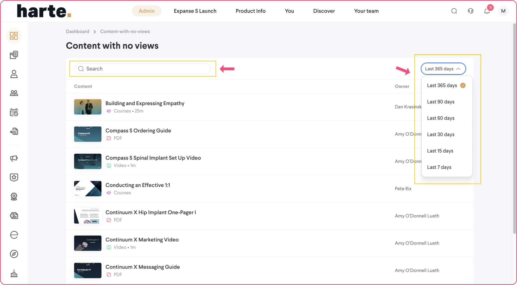Screen dimensions: 517x285
Task: Open the groups people icon in sidebar
Action: 14,93
